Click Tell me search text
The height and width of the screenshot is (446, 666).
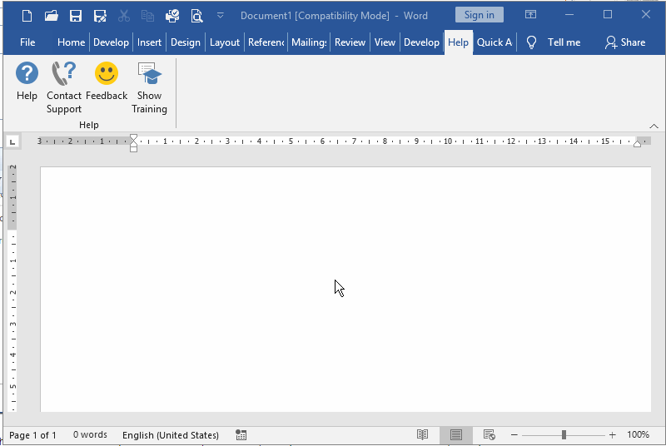[x=564, y=42]
